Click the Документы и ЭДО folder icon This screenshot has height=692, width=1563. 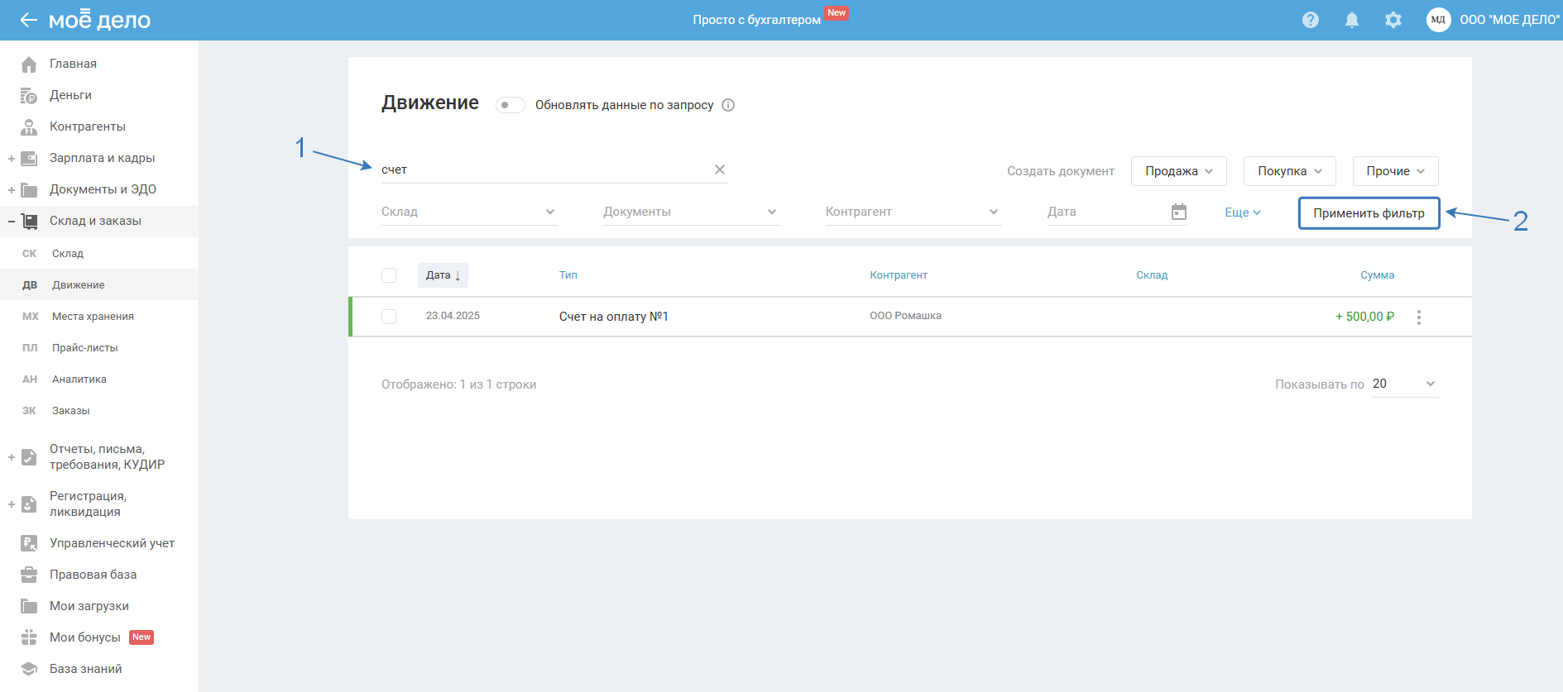tap(29, 189)
